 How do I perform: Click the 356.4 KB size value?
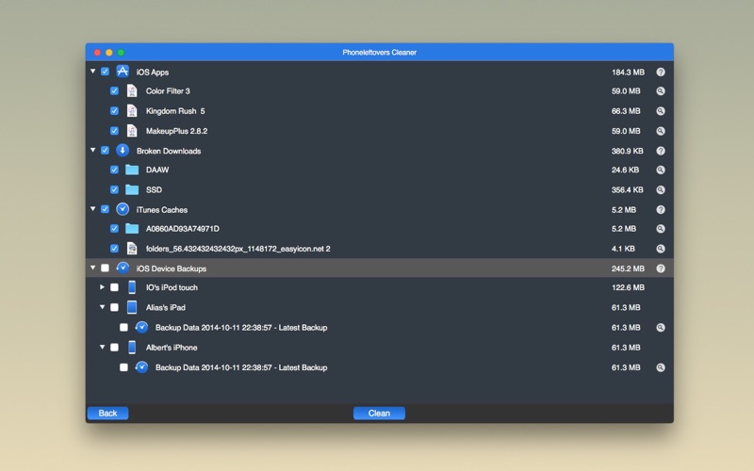(628, 190)
